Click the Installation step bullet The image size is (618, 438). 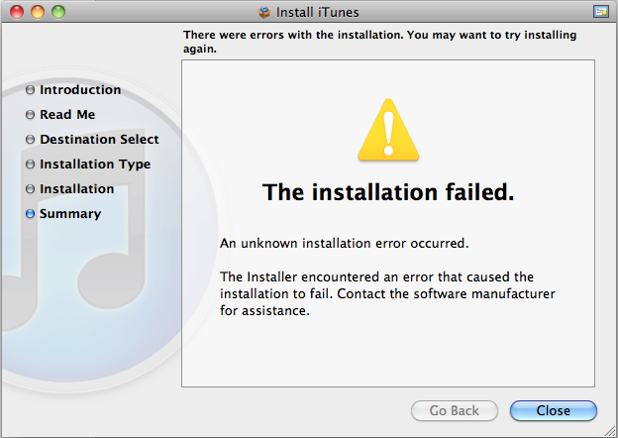click(x=30, y=189)
